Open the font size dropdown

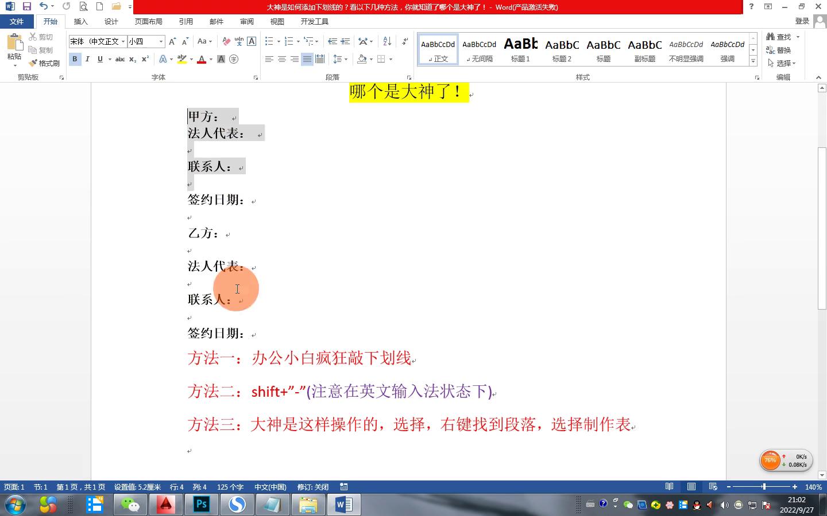click(x=161, y=41)
